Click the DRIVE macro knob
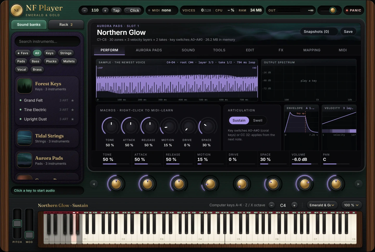The width and height of the screenshot is (375, 252). tap(188, 126)
